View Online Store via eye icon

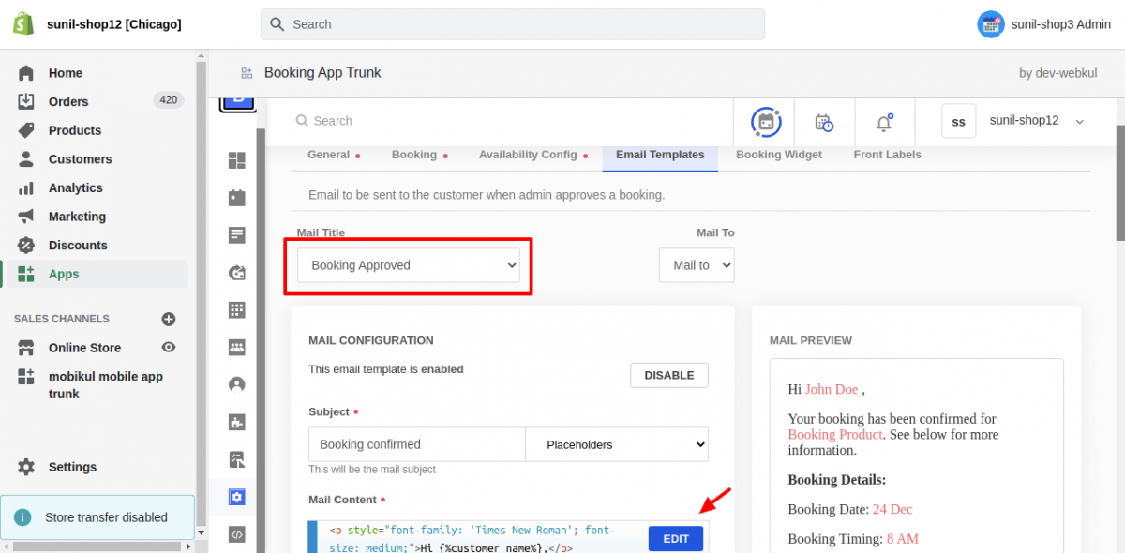tap(169, 348)
